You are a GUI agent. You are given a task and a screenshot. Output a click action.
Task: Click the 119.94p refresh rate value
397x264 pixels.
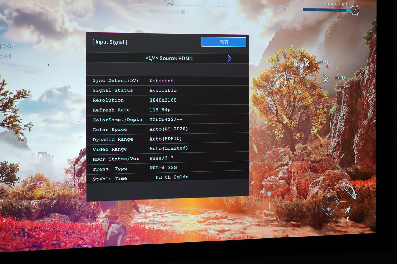click(x=160, y=110)
